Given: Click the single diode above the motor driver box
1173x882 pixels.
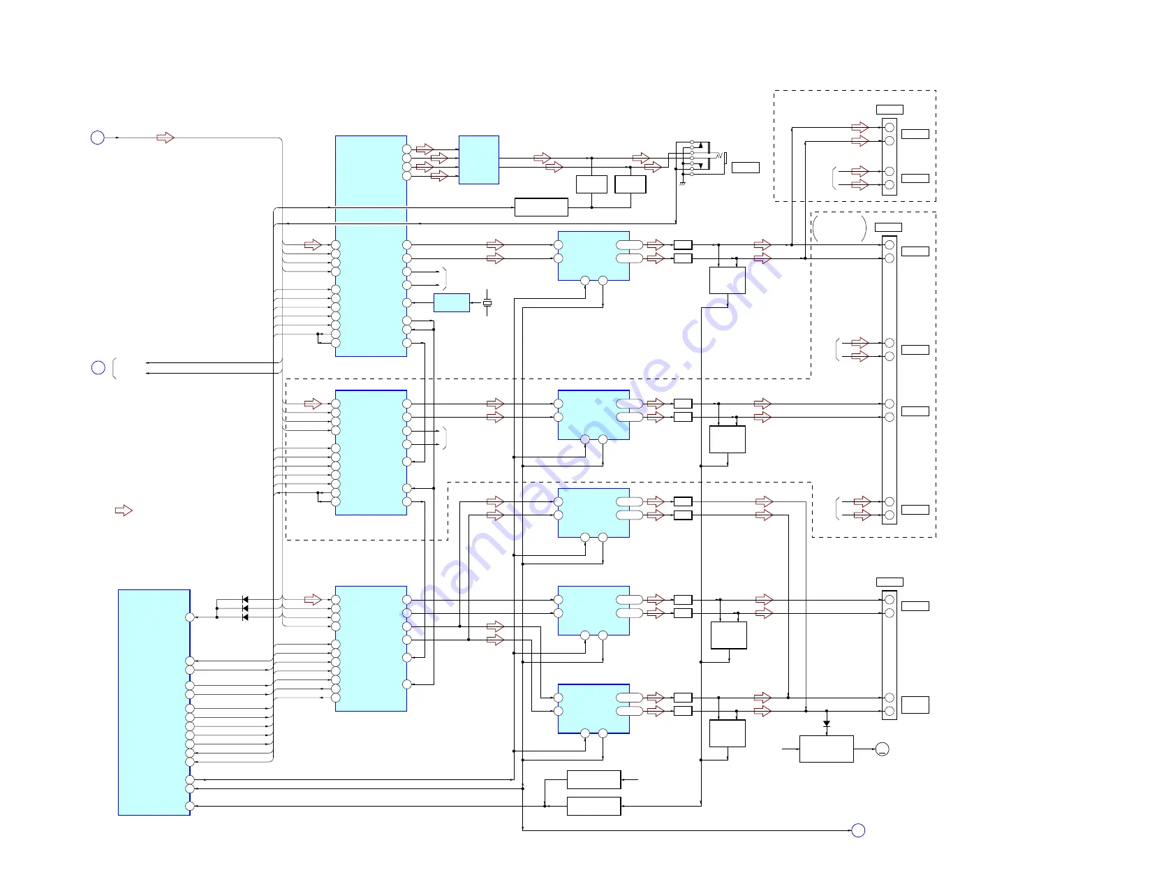Looking at the screenshot, I should tap(827, 723).
